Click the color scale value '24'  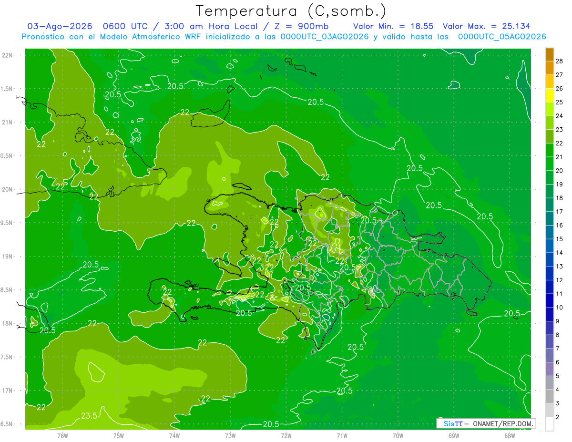560,116
